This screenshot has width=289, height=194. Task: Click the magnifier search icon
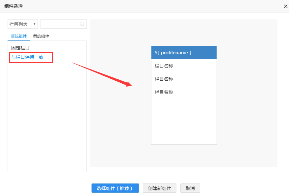[x=82, y=24]
